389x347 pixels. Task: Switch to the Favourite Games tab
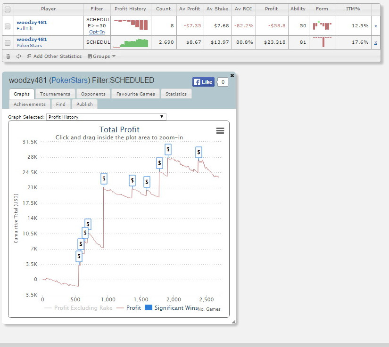click(136, 94)
